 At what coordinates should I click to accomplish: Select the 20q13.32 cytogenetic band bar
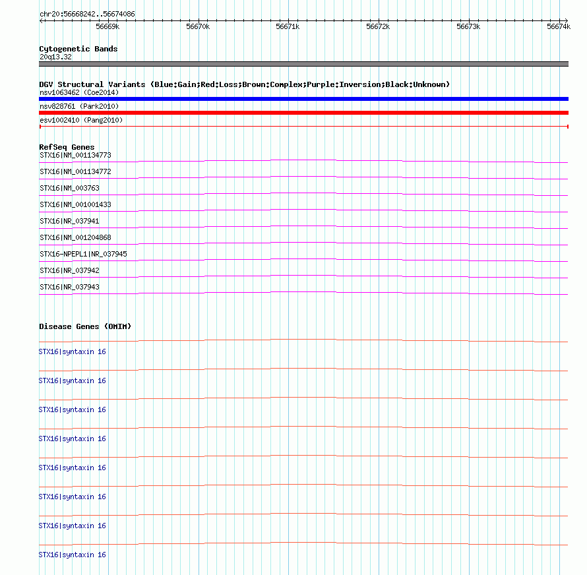coord(303,64)
